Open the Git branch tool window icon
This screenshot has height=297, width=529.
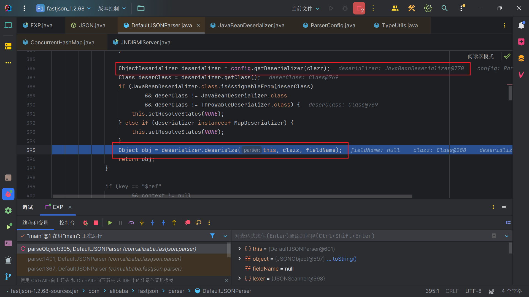pos(8,277)
